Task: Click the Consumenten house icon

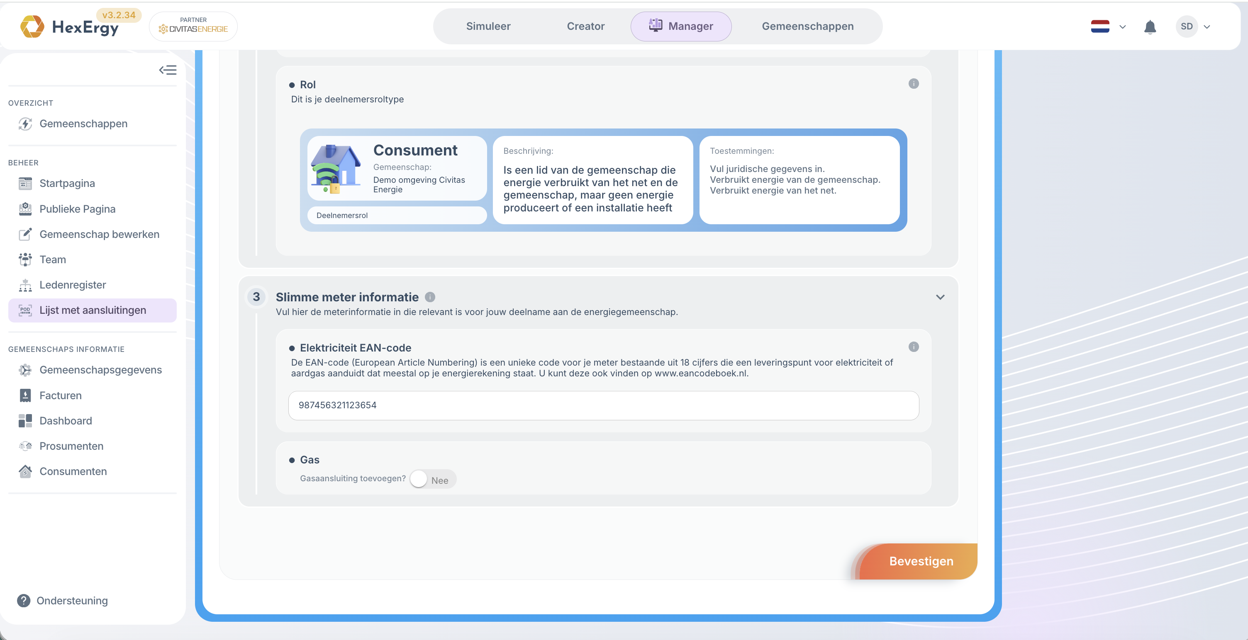Action: pos(25,472)
